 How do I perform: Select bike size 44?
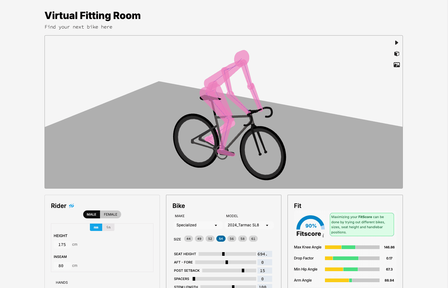(188, 239)
